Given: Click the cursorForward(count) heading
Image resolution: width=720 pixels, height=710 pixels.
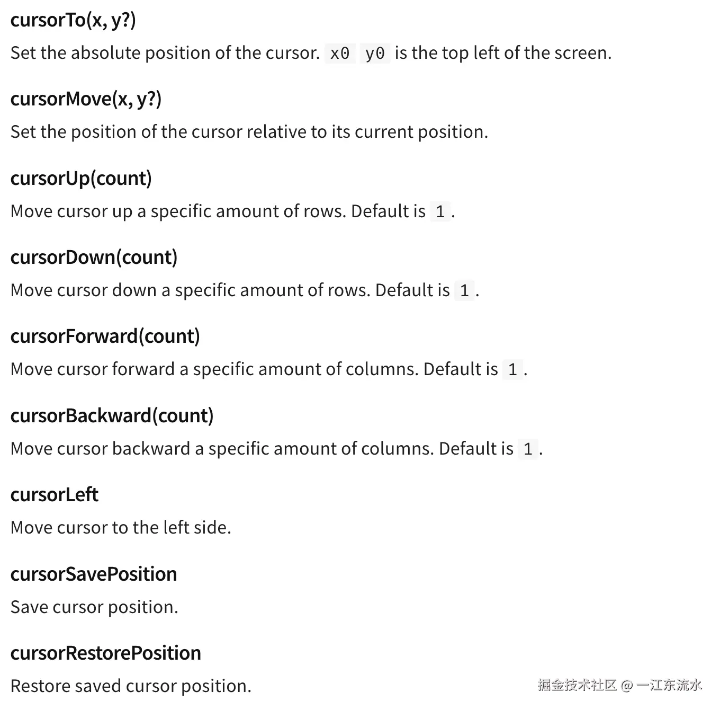Looking at the screenshot, I should 105,336.
